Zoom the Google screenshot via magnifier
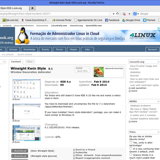The width and height of the screenshot is (160, 160). click(16, 121)
